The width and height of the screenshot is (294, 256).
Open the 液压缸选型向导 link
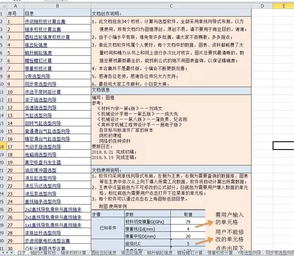(41, 178)
